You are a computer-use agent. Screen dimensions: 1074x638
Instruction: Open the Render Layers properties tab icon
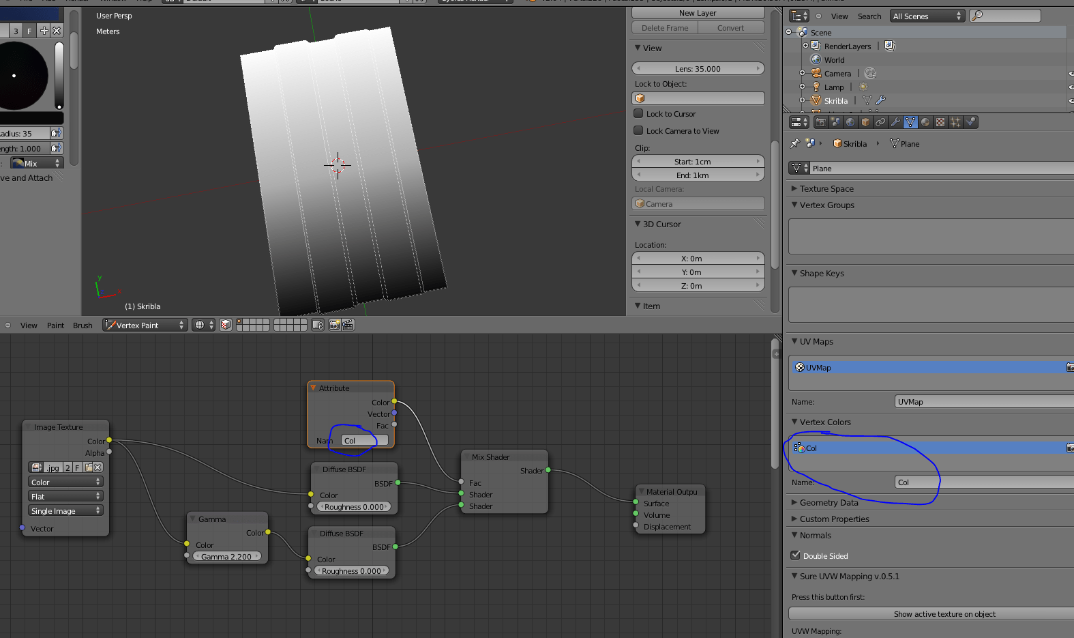pos(836,122)
